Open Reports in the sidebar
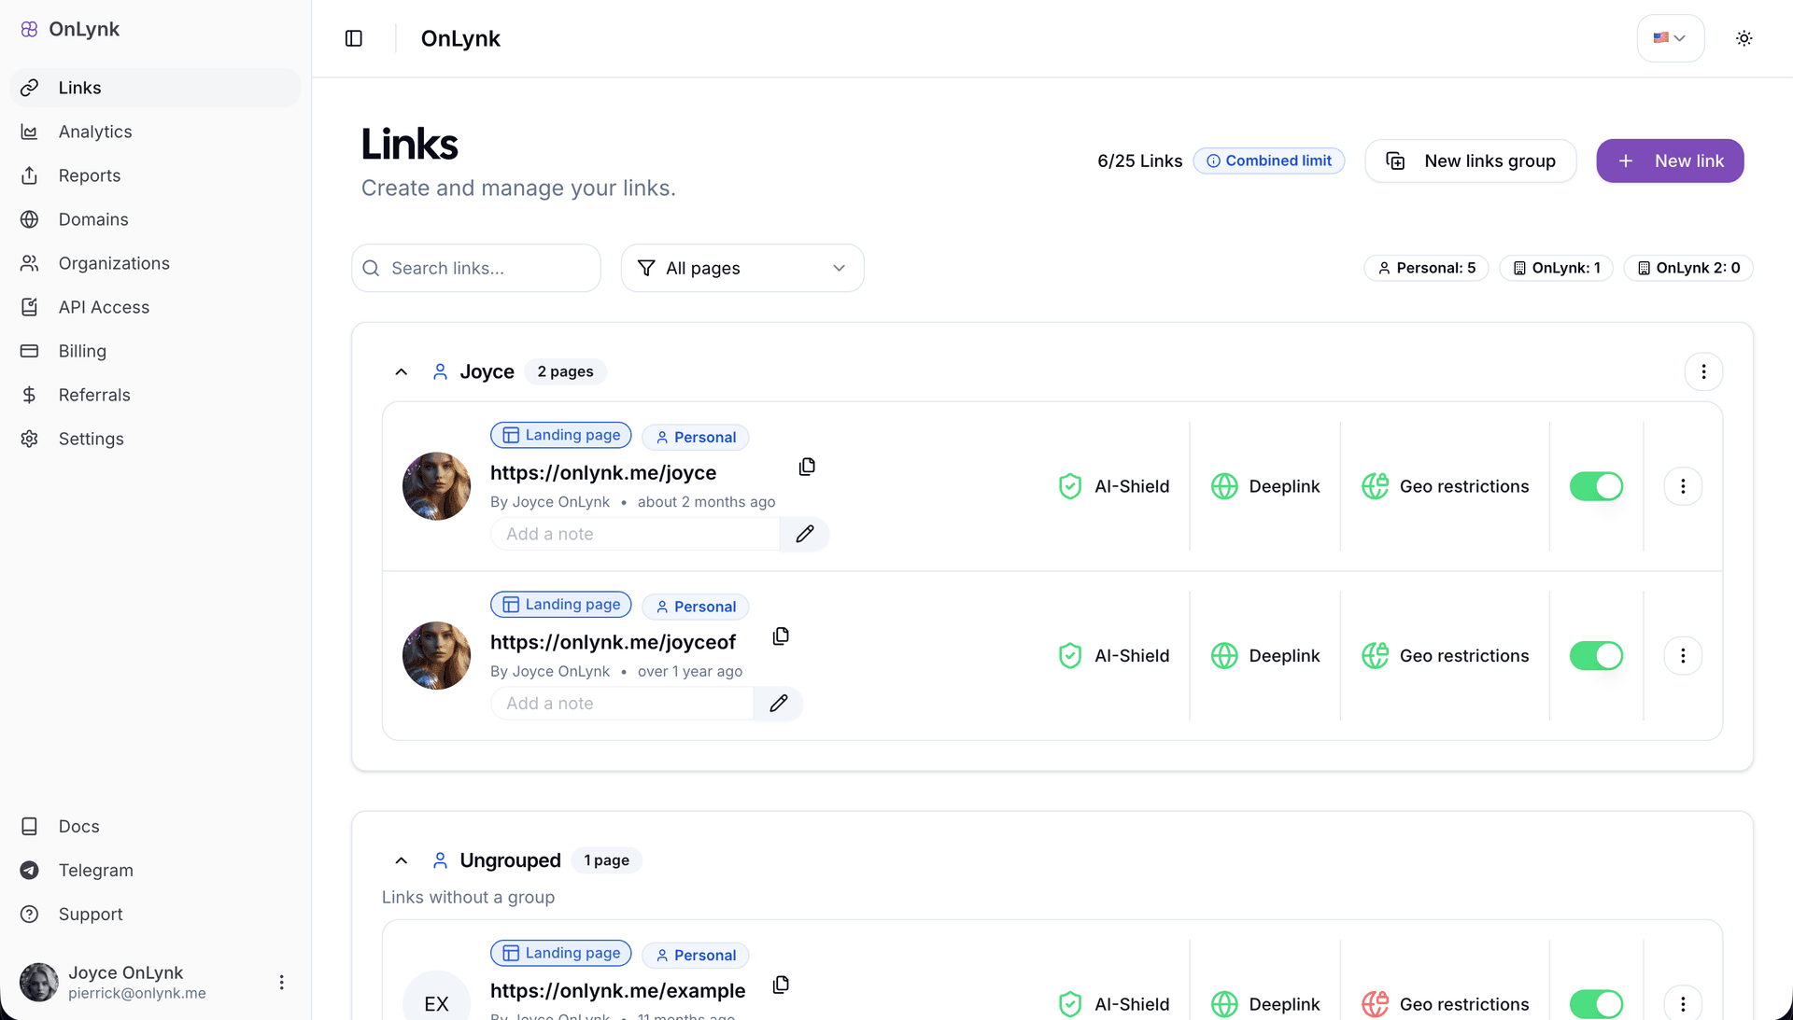 (155, 175)
